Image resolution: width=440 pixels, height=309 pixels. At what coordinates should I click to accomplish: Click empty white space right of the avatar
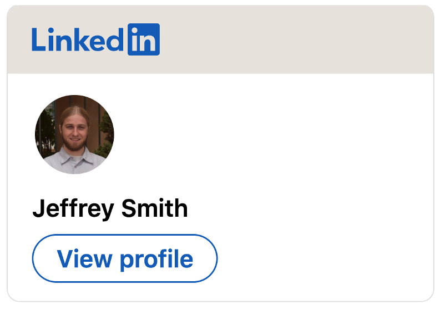pos(266,134)
